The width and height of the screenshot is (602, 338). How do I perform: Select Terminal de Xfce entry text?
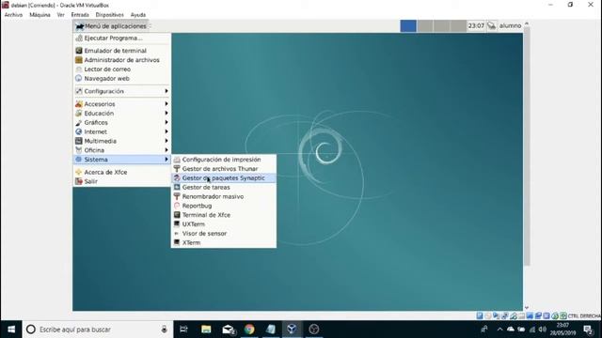tap(206, 215)
